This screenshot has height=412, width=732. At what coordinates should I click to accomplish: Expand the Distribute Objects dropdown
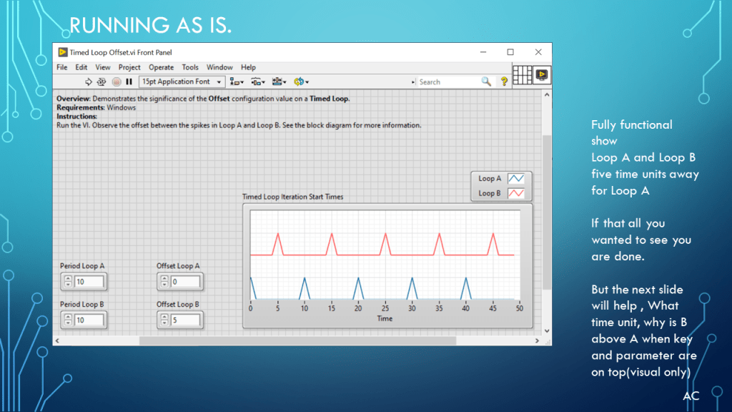click(x=257, y=82)
